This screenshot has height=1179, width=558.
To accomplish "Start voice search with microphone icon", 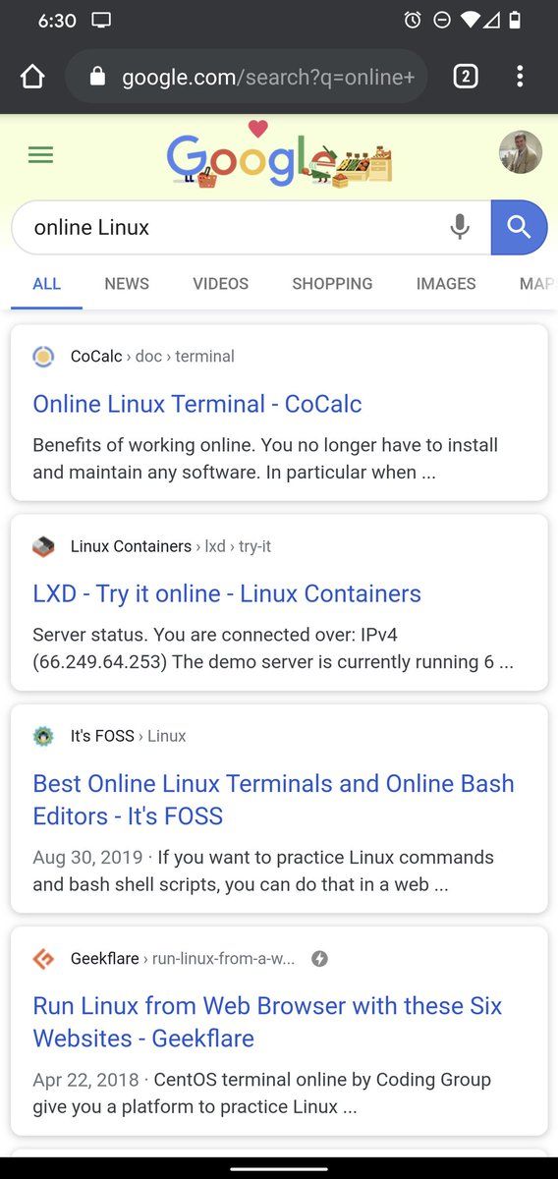I will click(x=460, y=227).
